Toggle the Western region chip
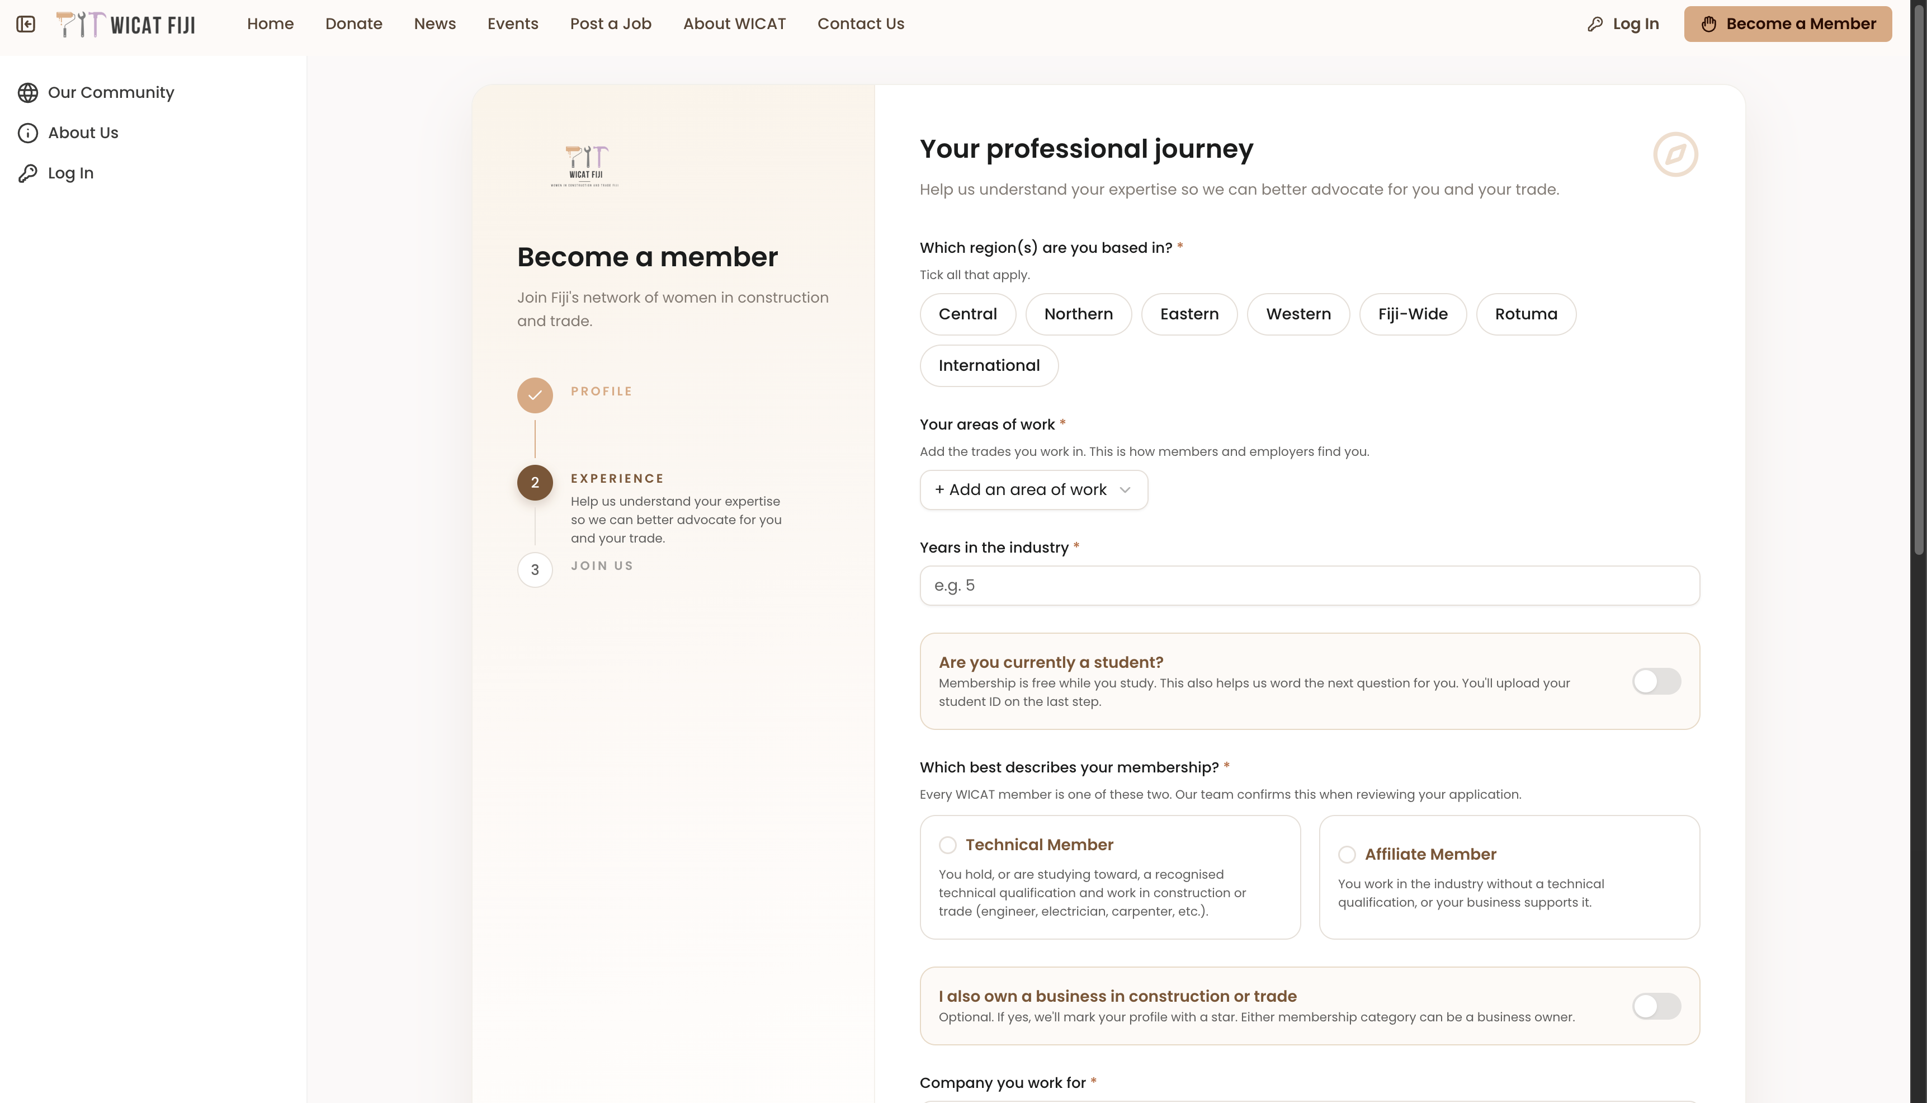This screenshot has width=1927, height=1103. tap(1298, 314)
